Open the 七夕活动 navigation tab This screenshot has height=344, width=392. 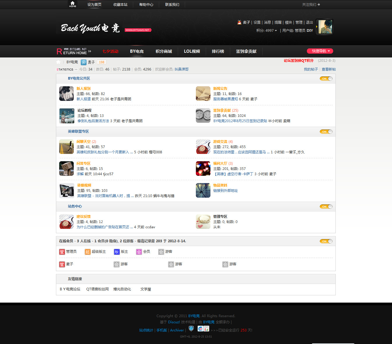coord(110,51)
